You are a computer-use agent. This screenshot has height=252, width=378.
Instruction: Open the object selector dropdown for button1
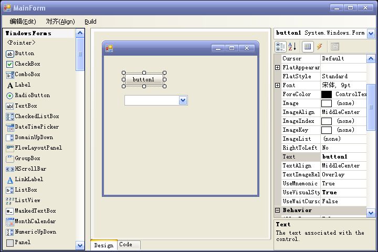click(x=371, y=33)
